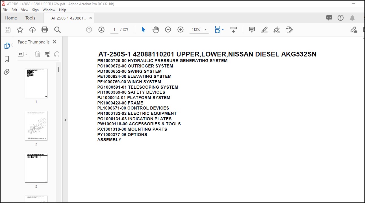365x203 pixels.
Task: View the notifications bell
Action: 352,18
